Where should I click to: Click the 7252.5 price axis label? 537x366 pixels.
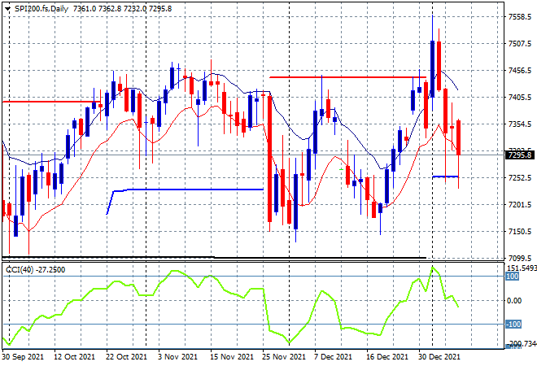(520, 177)
